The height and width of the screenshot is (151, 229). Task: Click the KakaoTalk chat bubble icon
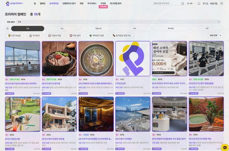(x=225, y=147)
